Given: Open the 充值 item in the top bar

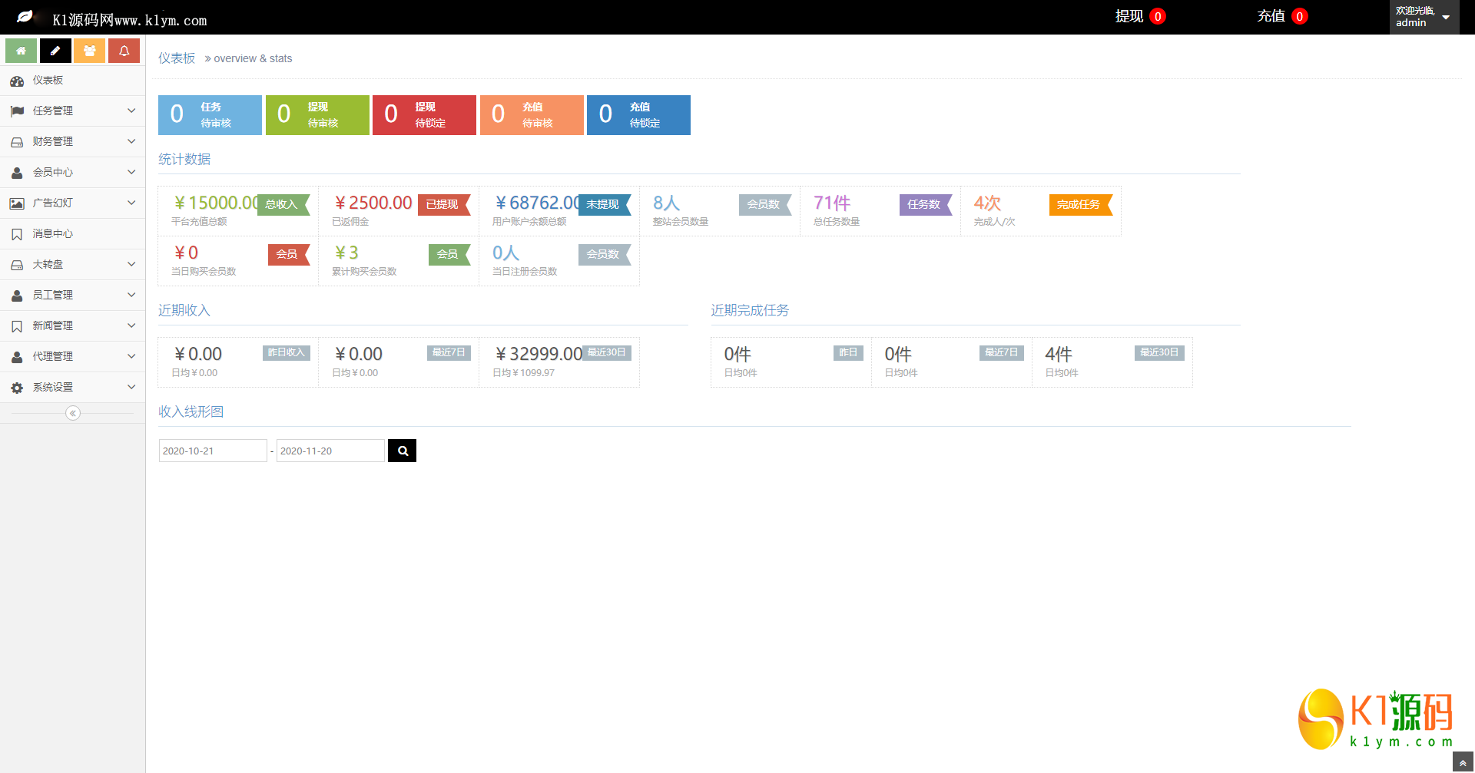Looking at the screenshot, I should (x=1271, y=15).
